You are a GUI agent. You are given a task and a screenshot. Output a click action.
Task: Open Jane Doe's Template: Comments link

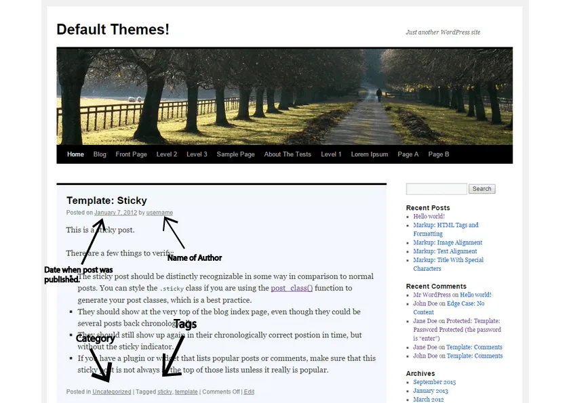tap(474, 347)
